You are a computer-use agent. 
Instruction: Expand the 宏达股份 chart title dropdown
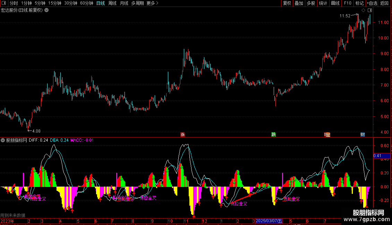coord(46,10)
